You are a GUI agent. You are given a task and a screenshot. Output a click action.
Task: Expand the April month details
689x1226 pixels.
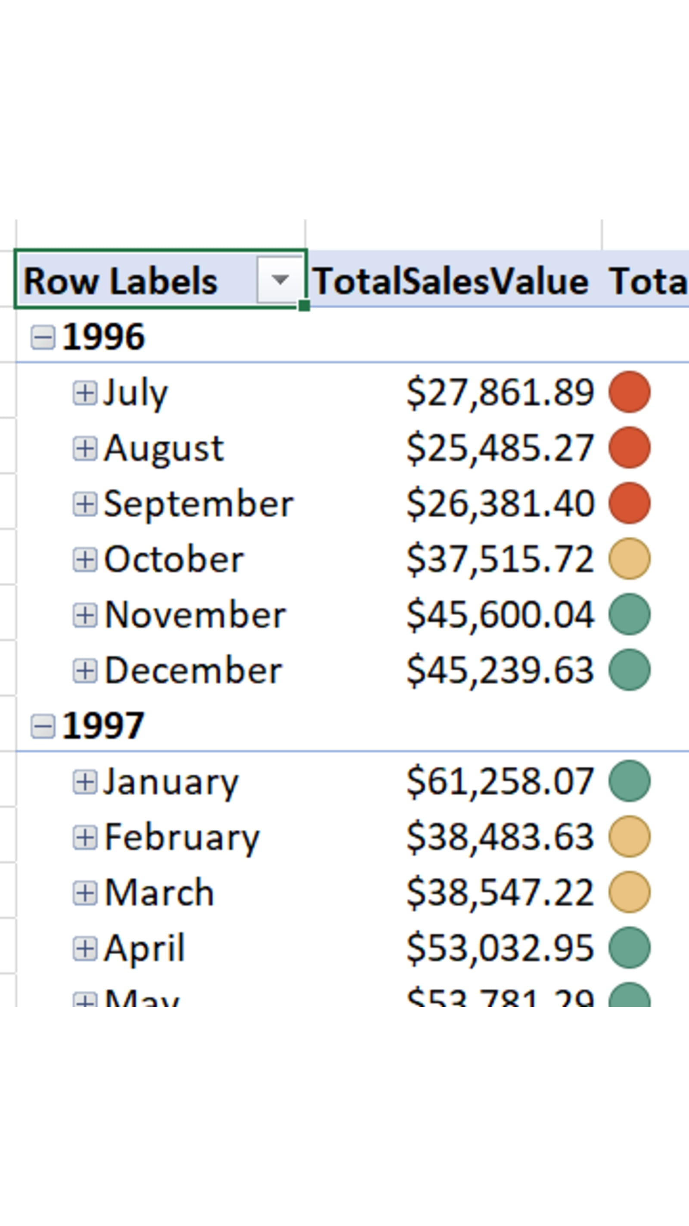point(85,948)
